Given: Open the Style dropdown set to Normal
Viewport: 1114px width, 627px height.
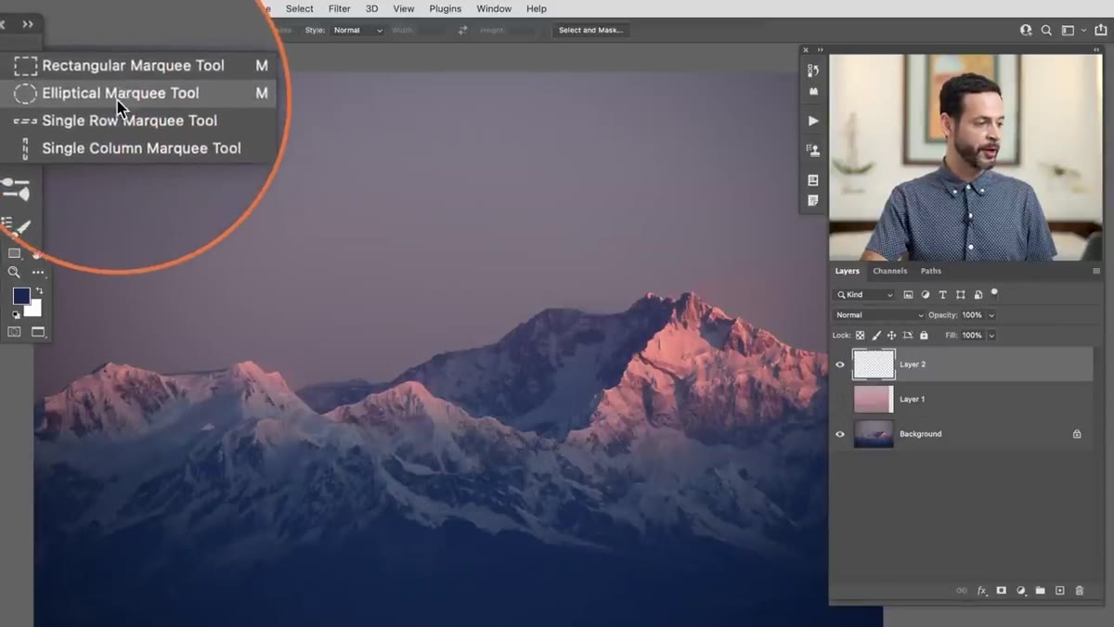Looking at the screenshot, I should coord(357,30).
